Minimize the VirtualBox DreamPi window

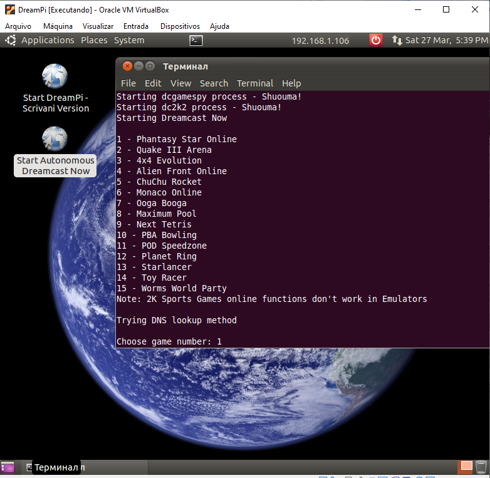pyautogui.click(x=418, y=9)
